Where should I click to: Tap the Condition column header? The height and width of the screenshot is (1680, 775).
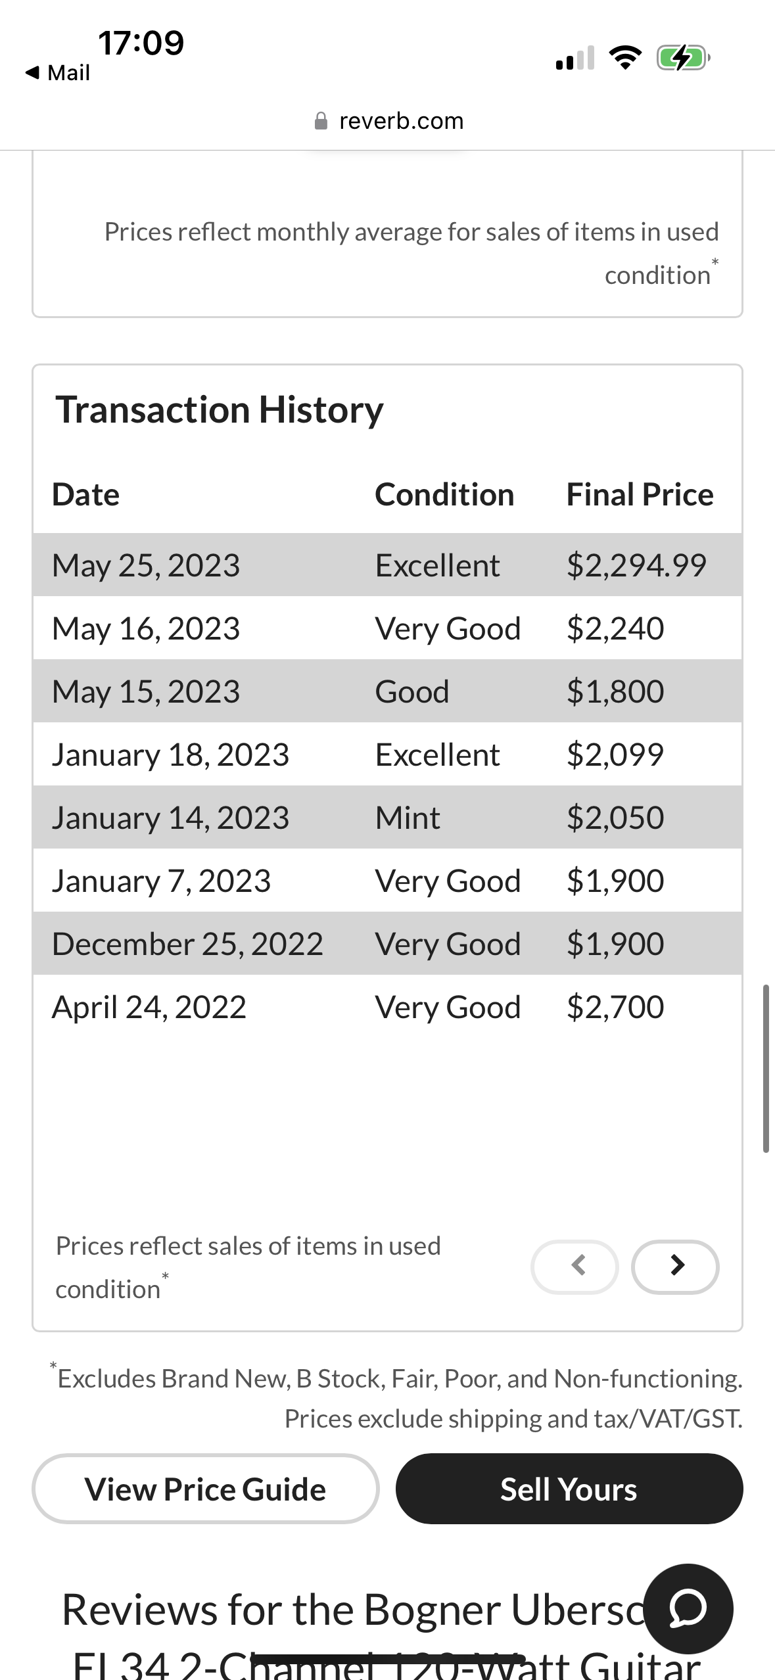tap(444, 494)
